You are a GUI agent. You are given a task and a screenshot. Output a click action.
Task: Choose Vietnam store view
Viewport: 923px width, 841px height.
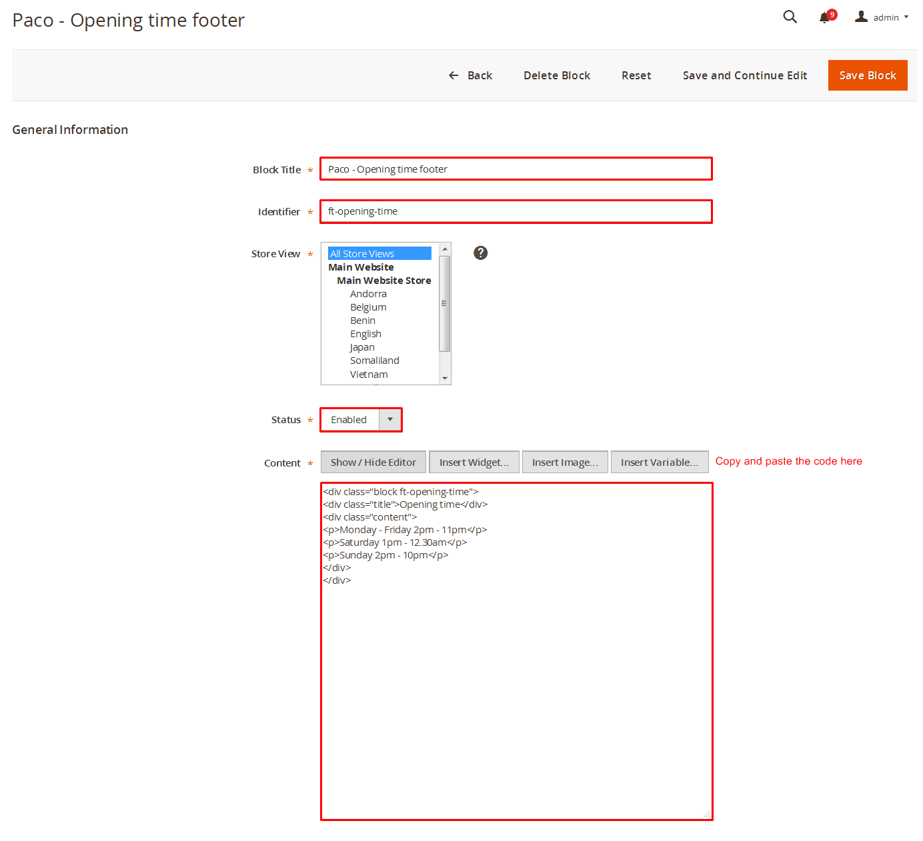(369, 375)
